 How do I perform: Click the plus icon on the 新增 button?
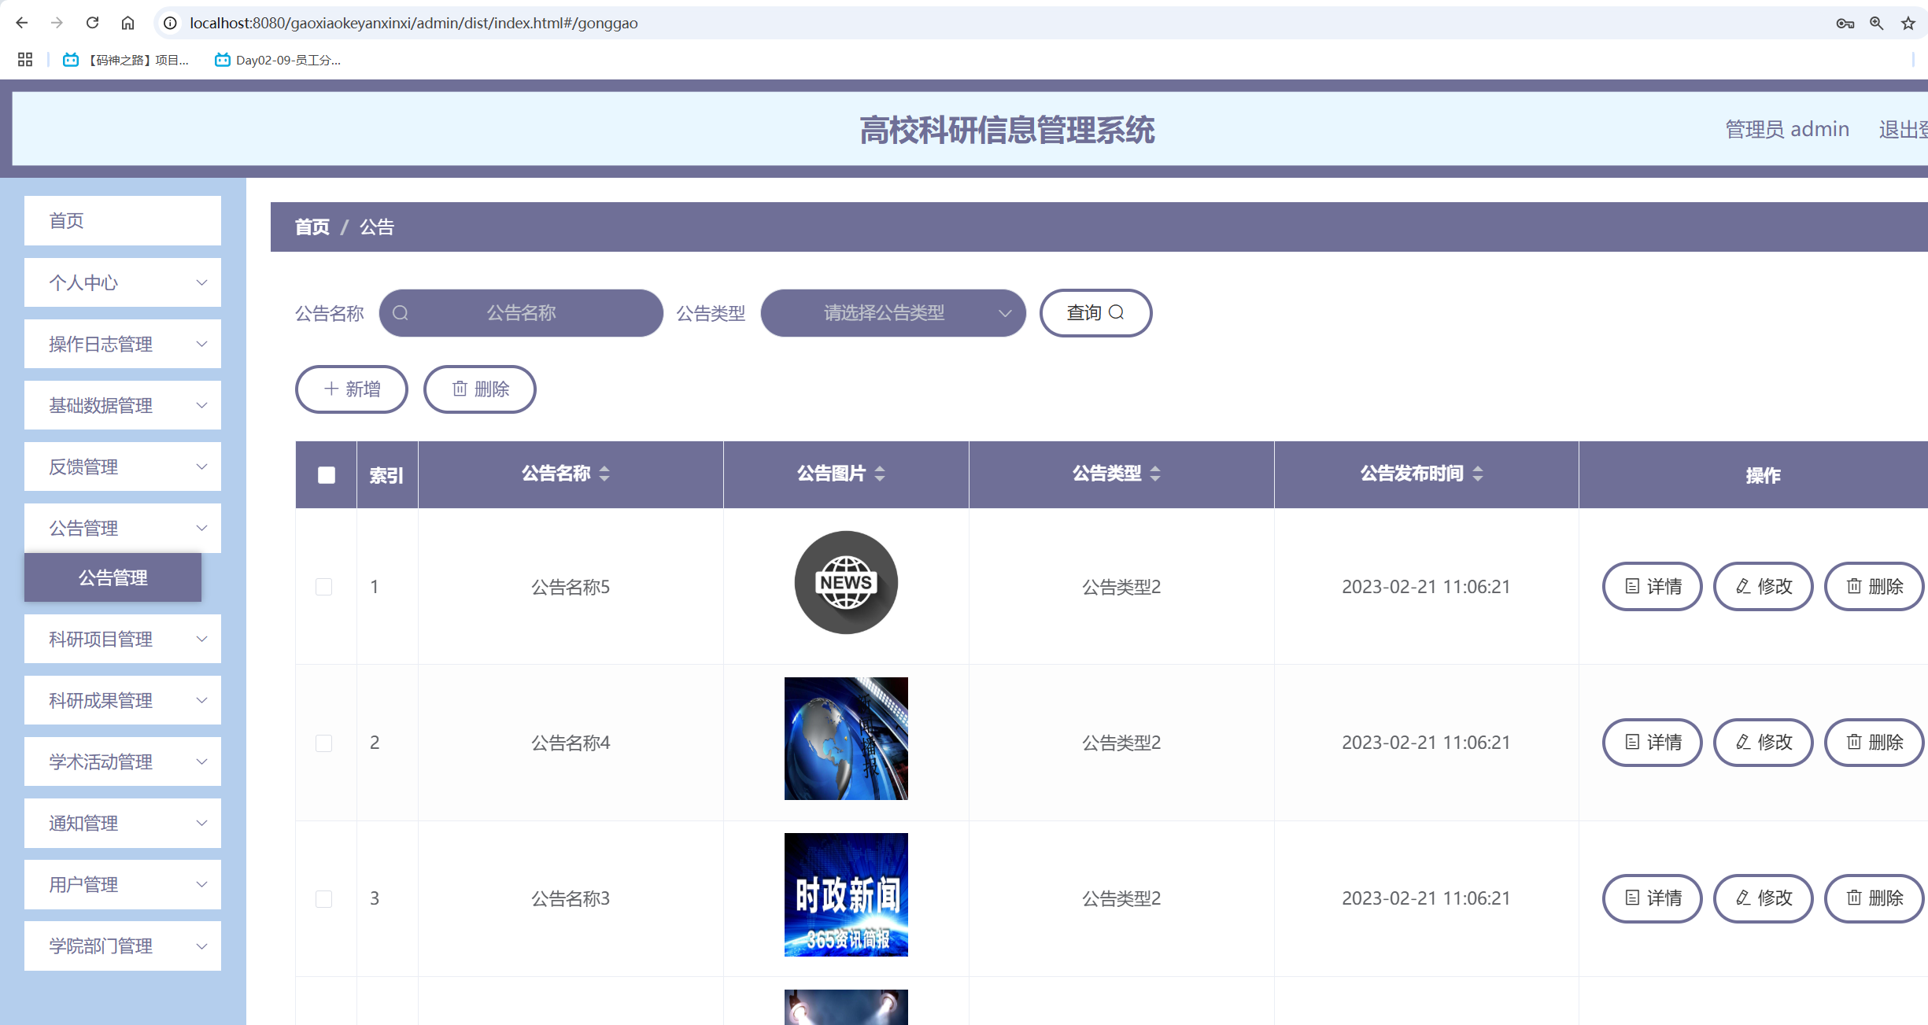[331, 389]
